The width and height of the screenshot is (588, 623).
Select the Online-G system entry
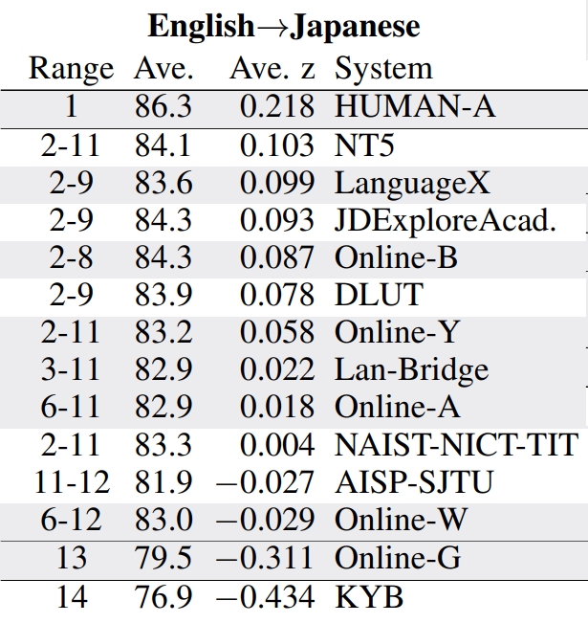click(397, 559)
